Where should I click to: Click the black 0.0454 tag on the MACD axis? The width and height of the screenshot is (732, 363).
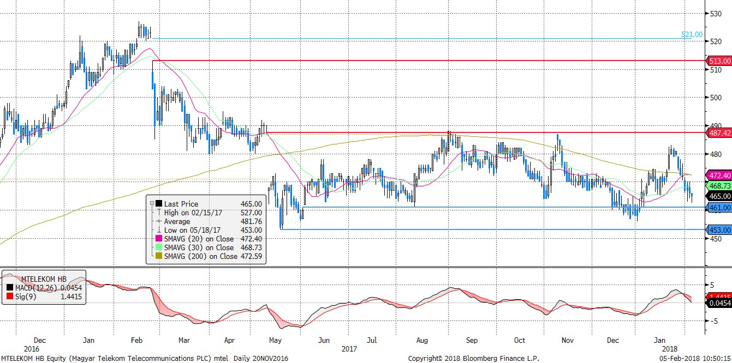(x=718, y=302)
